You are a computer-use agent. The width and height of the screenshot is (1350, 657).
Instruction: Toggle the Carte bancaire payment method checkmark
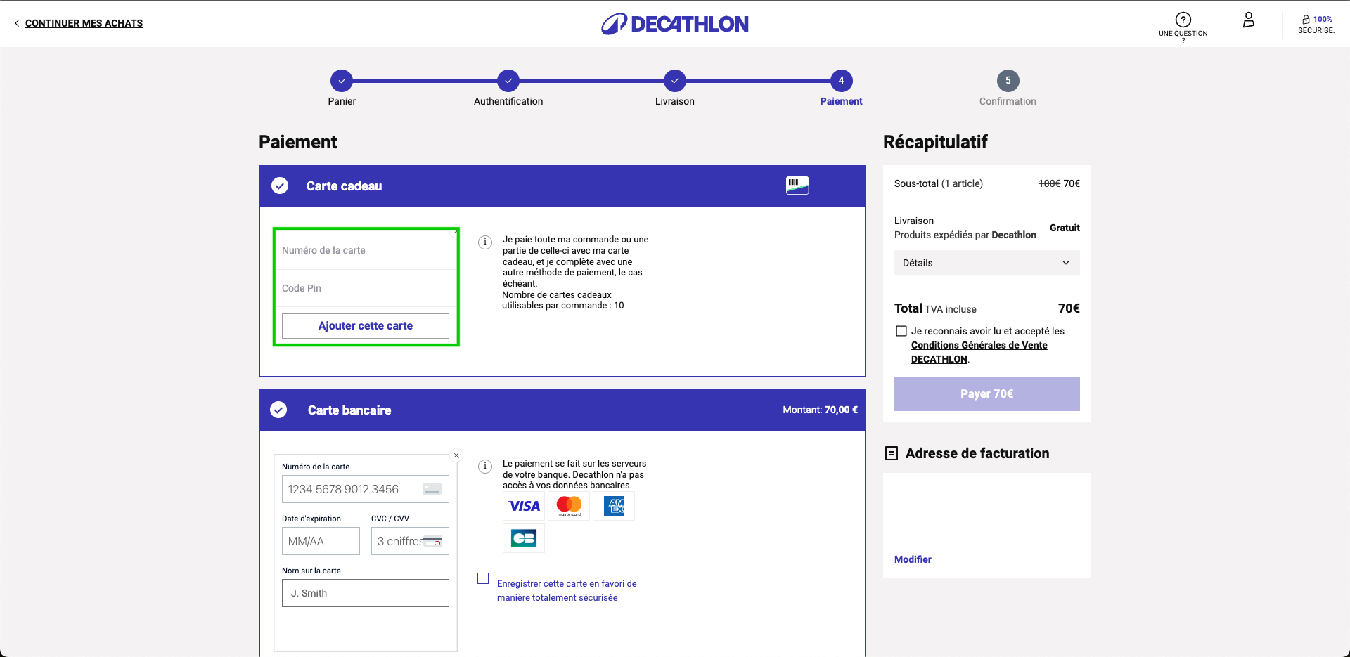tap(279, 410)
